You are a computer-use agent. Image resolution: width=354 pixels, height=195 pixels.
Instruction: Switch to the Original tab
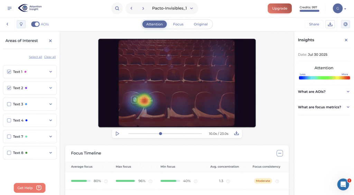tap(201, 24)
